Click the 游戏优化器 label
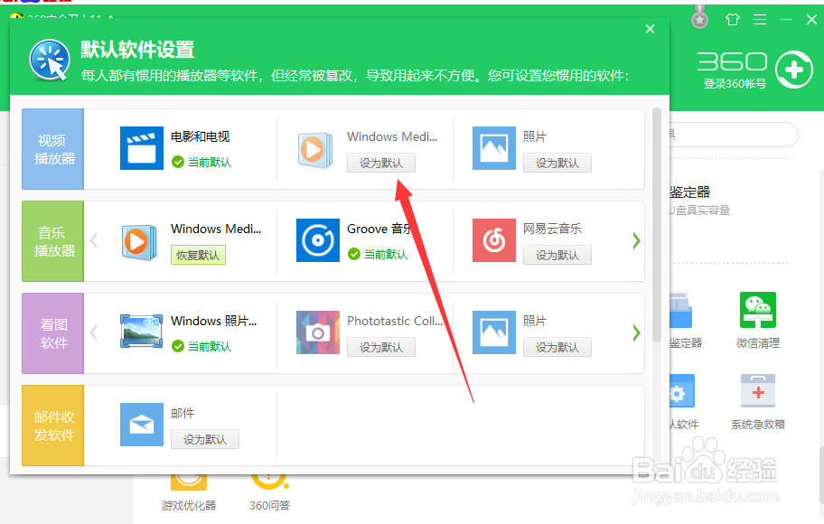Viewport: 824px width, 524px height. 189,506
